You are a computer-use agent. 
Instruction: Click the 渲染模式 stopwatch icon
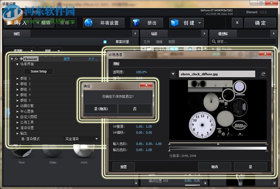[23, 139]
